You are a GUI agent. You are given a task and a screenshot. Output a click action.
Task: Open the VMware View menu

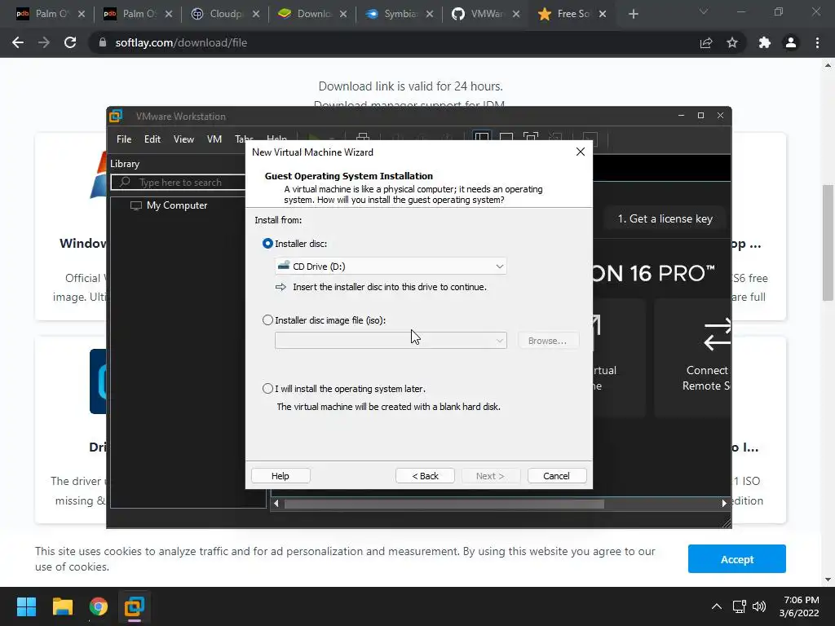pyautogui.click(x=183, y=139)
